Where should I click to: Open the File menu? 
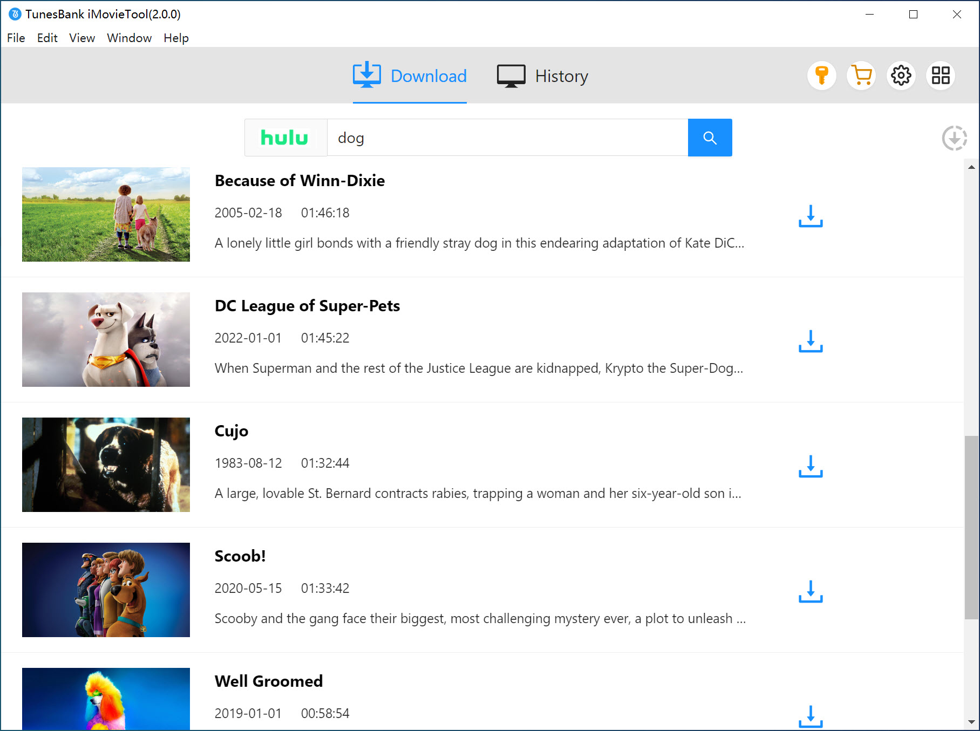pyautogui.click(x=16, y=38)
